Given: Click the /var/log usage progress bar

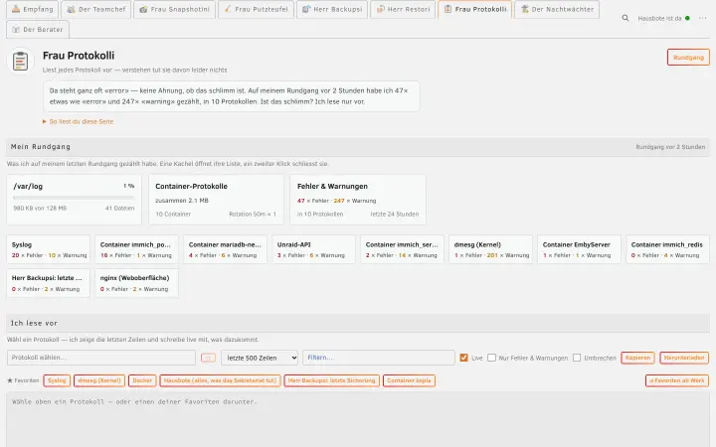Looking at the screenshot, I should coord(74,198).
